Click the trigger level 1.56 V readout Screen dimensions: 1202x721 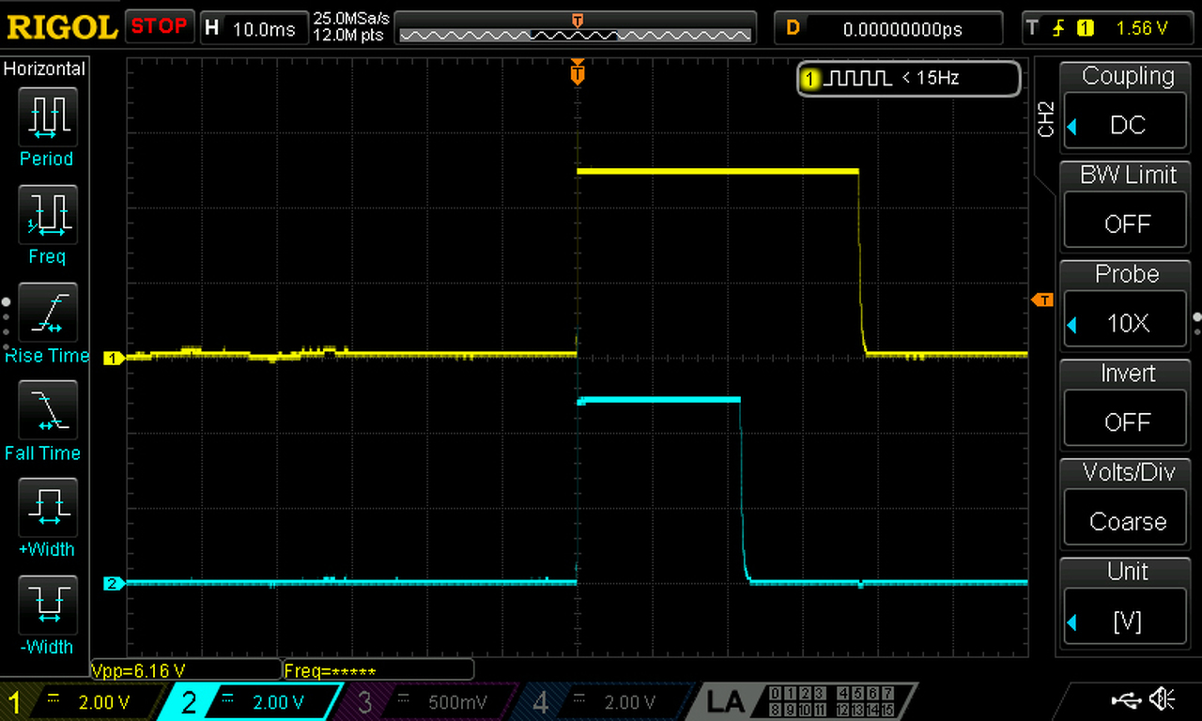click(x=1141, y=28)
